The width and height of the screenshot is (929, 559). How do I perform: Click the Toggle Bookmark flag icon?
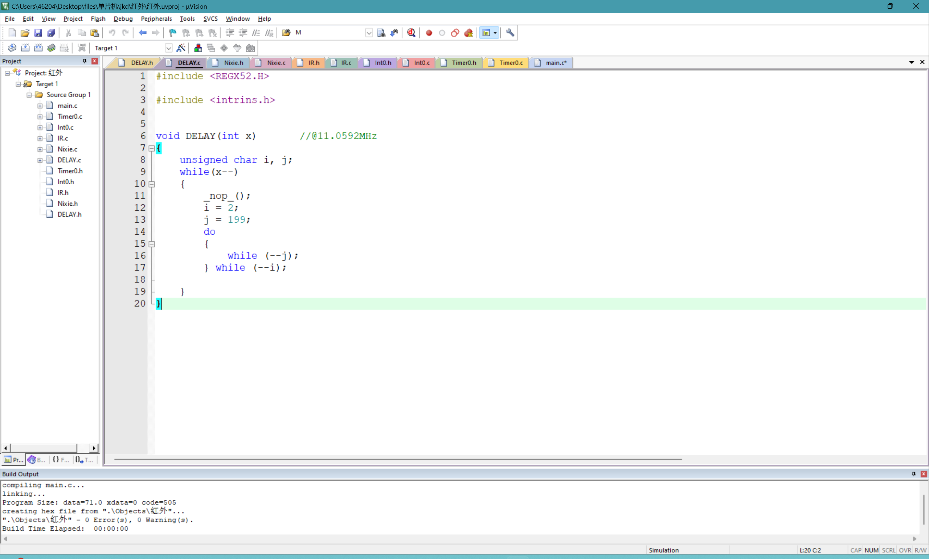[172, 33]
